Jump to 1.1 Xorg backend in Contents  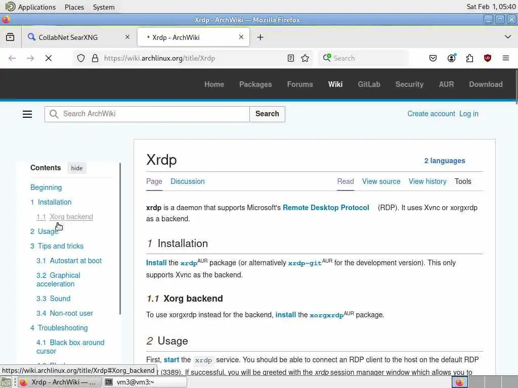click(x=65, y=217)
